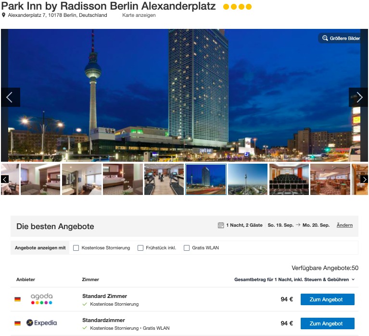Click the Standardzimmer room title in the Expedia row

coord(103,320)
